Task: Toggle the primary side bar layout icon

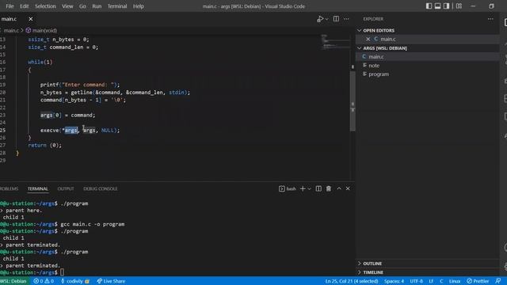Action: [x=429, y=6]
